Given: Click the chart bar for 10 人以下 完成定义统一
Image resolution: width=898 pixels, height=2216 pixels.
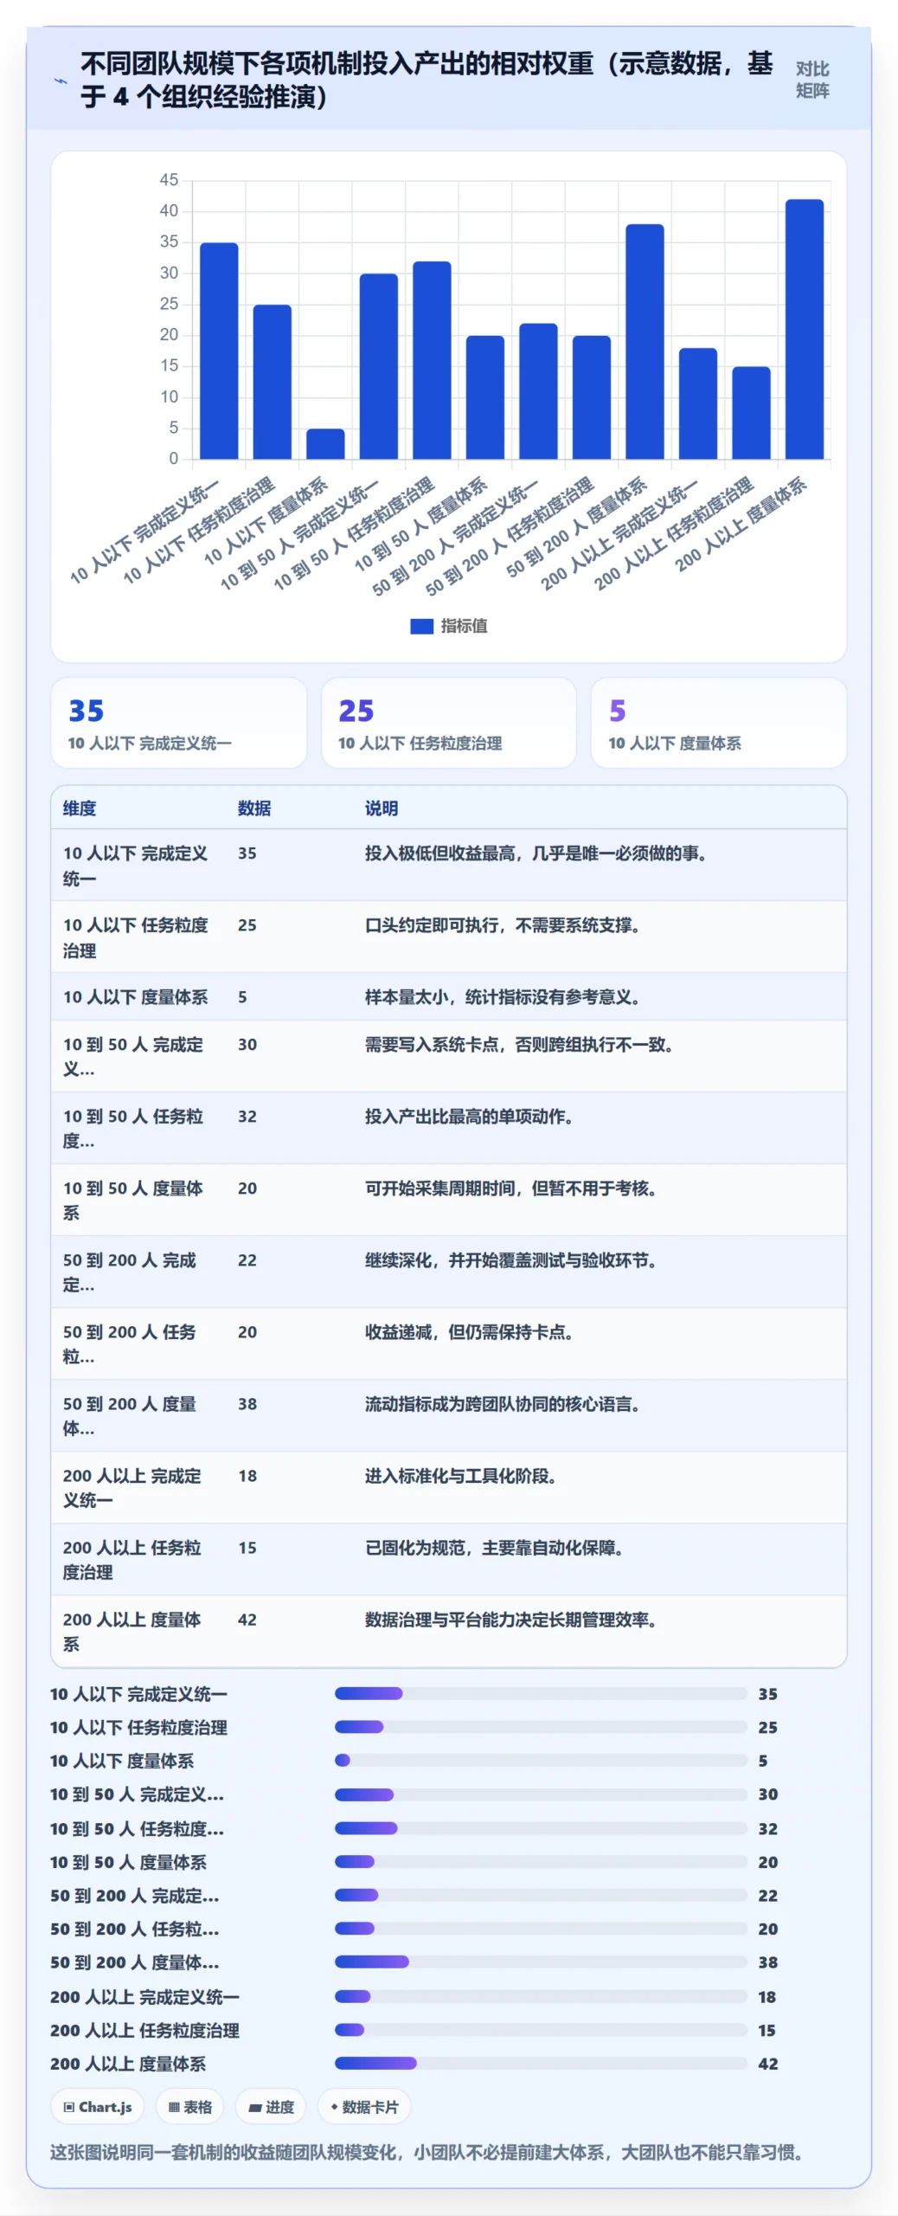Looking at the screenshot, I should 219,351.
